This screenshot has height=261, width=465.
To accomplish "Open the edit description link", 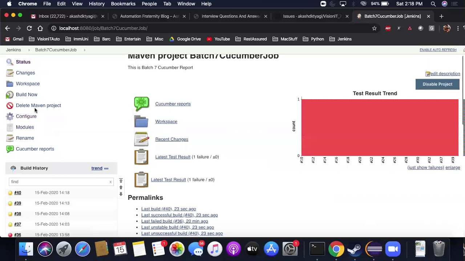I will [445, 74].
